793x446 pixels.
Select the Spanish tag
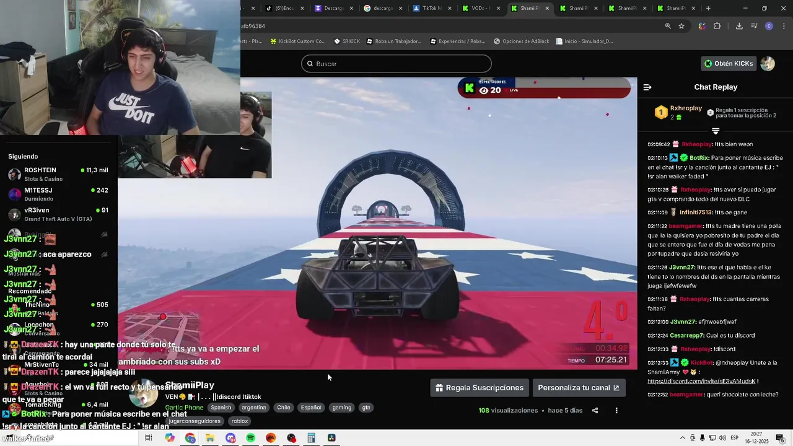tap(221, 408)
